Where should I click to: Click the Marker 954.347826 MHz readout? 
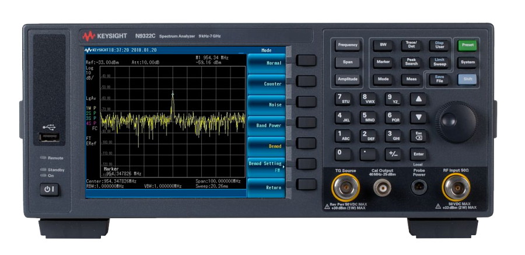point(123,172)
